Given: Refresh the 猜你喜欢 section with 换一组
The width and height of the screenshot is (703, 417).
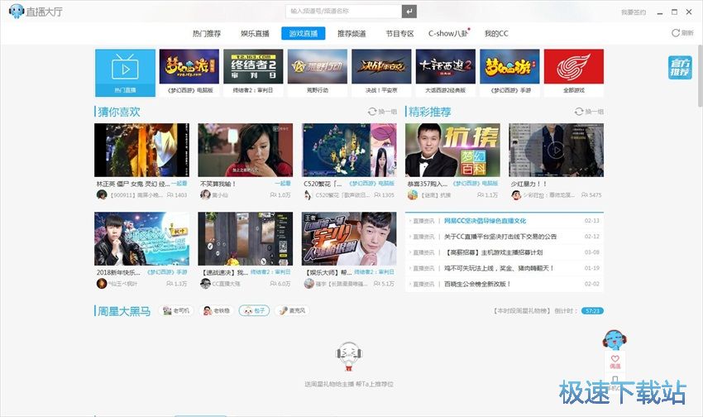Looking at the screenshot, I should 382,111.
